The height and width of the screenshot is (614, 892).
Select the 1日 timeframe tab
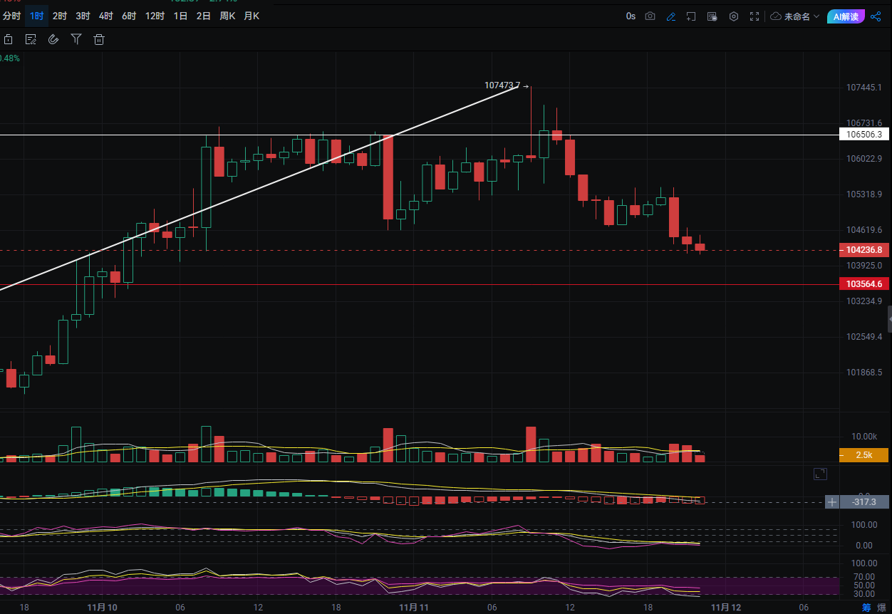[x=180, y=16]
